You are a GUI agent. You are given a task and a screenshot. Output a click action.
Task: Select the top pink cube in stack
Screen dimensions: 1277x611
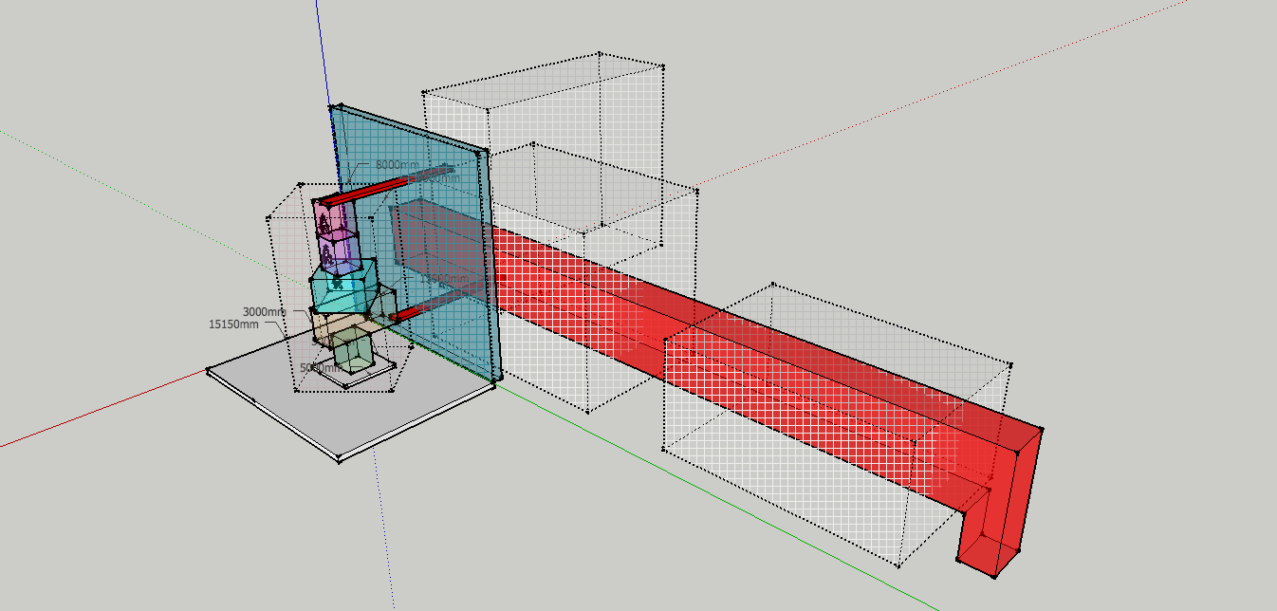point(333,220)
